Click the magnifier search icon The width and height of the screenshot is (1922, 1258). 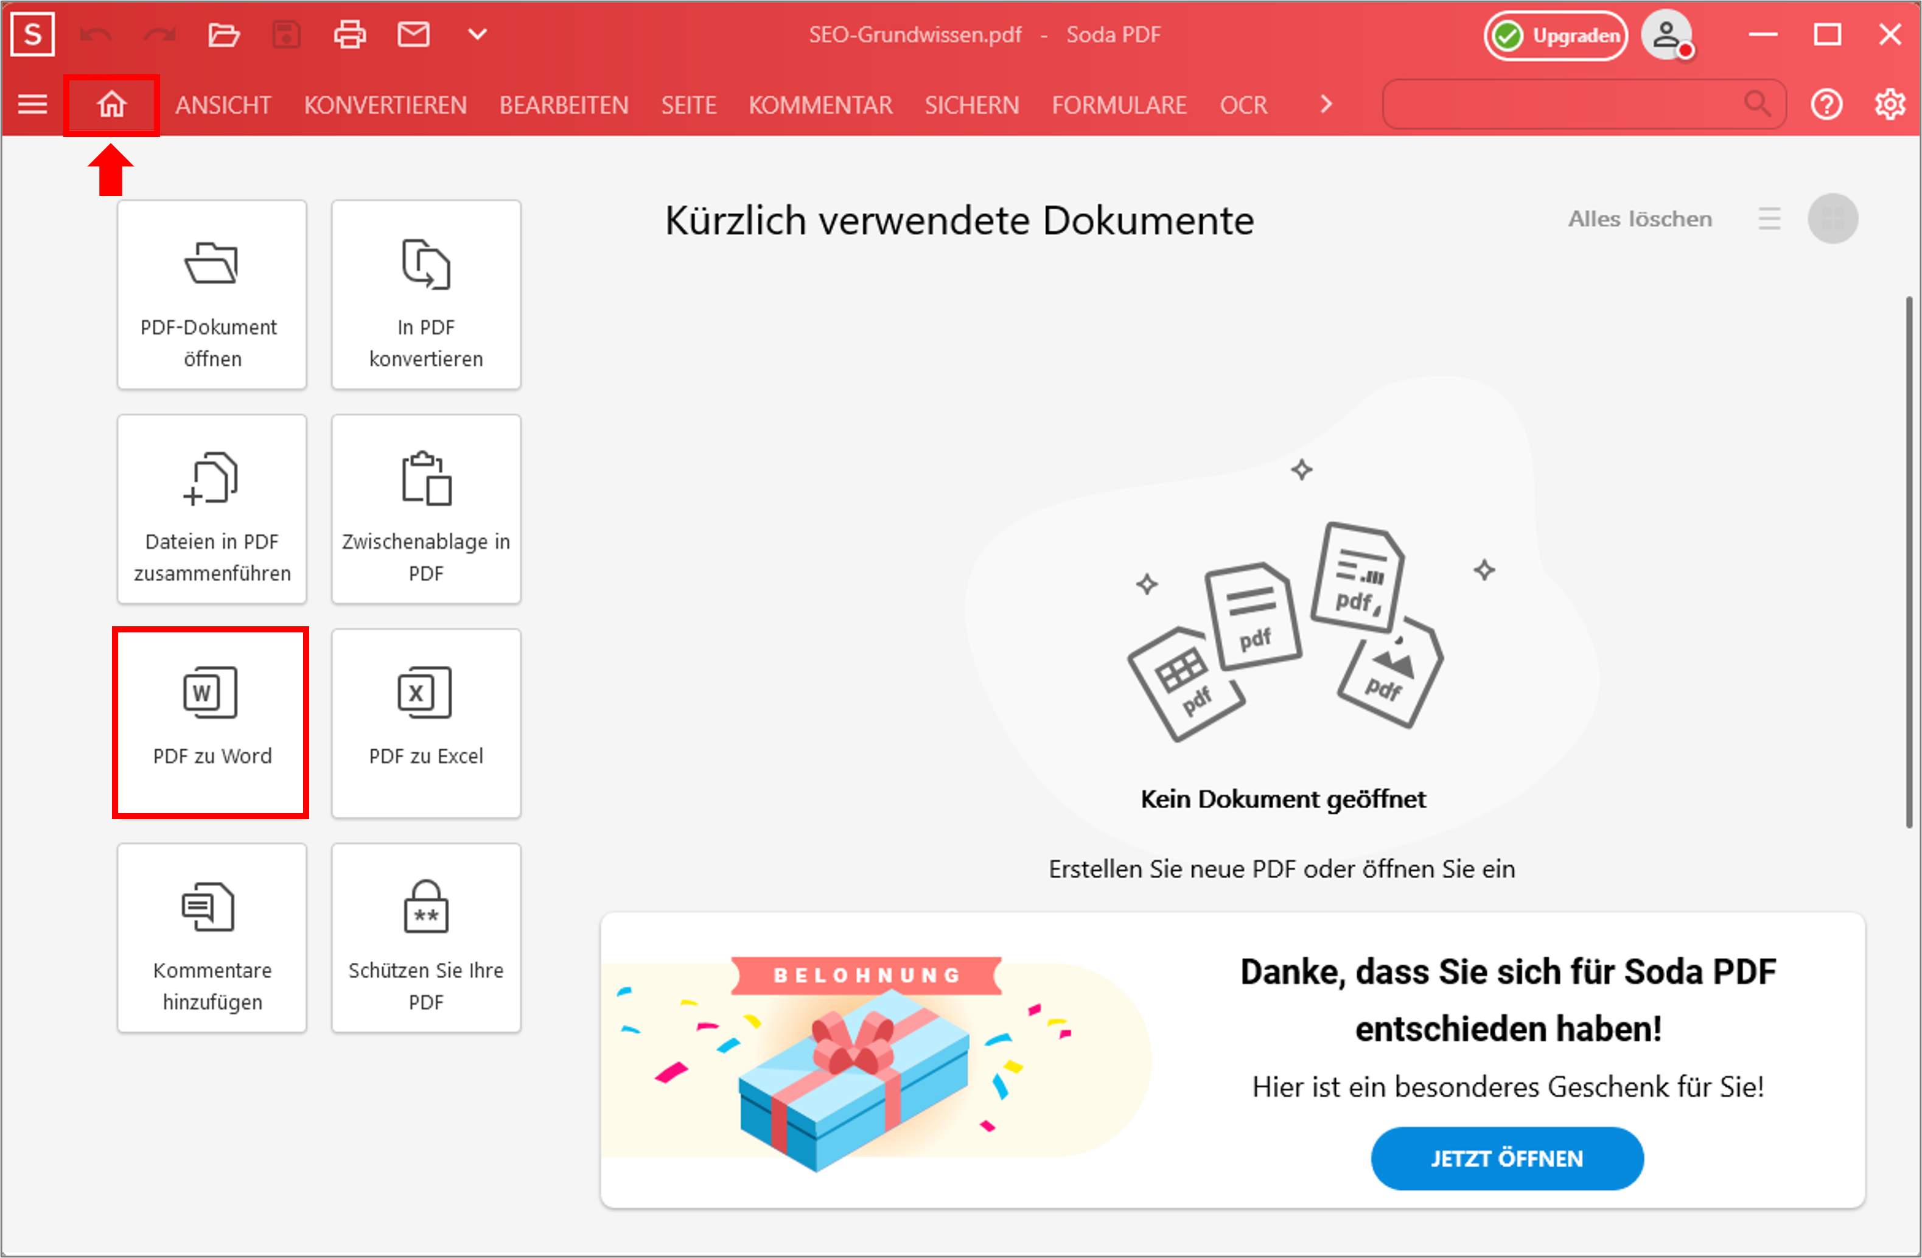[1757, 103]
